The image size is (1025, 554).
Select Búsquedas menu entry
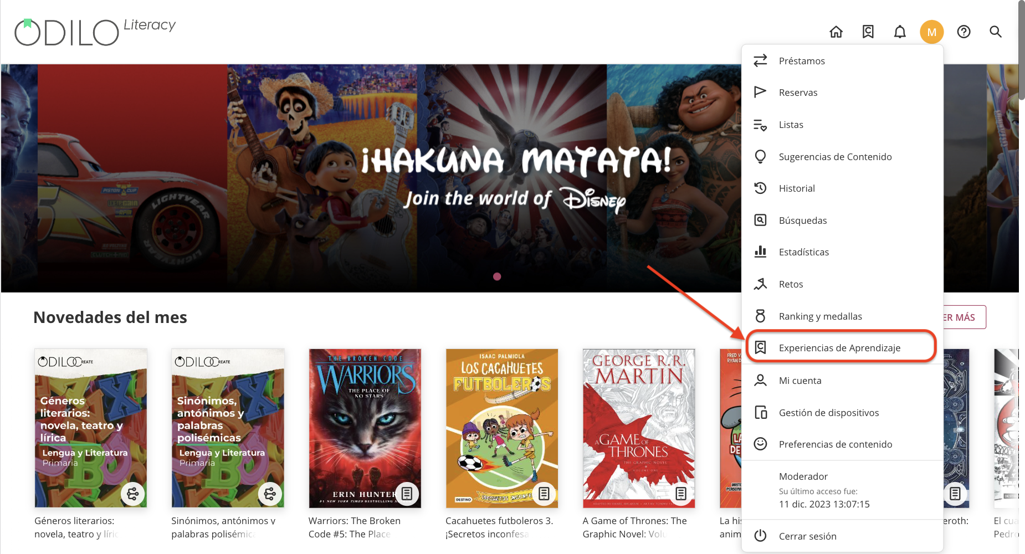tap(842, 220)
